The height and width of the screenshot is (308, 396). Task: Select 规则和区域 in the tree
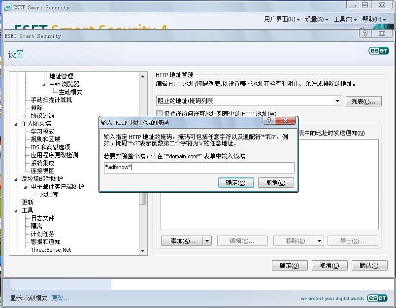(45, 139)
